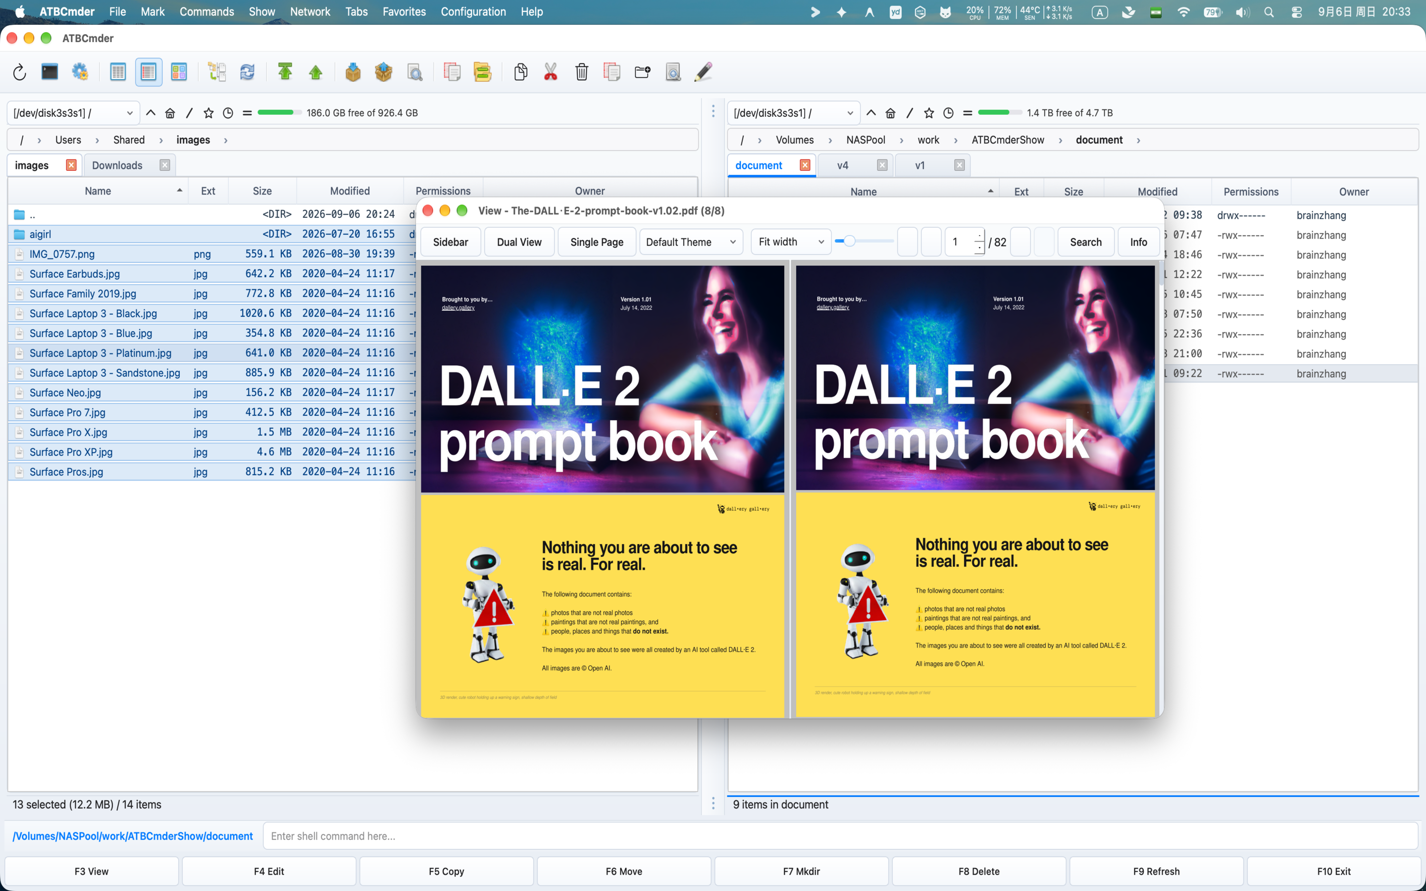Expand the chevron after images in left breadcrumb

click(226, 140)
